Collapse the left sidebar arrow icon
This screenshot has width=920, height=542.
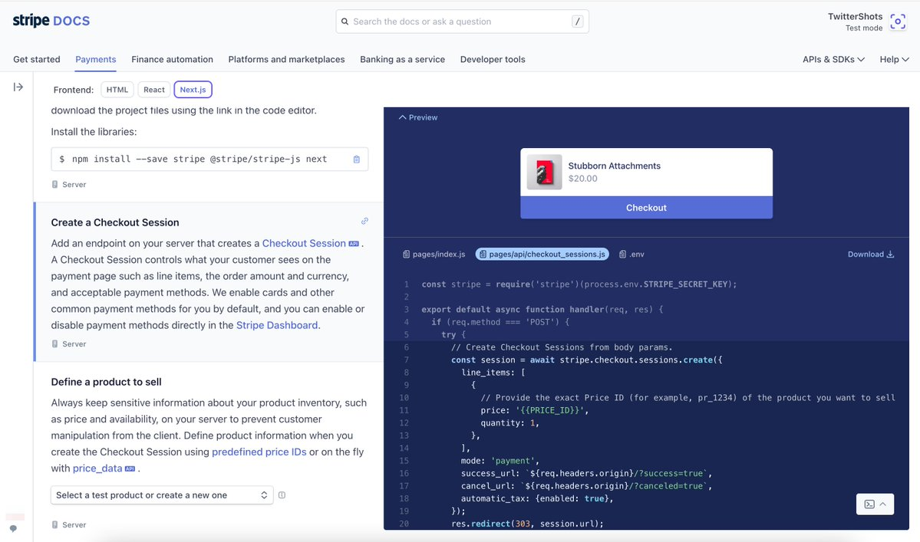[18, 87]
